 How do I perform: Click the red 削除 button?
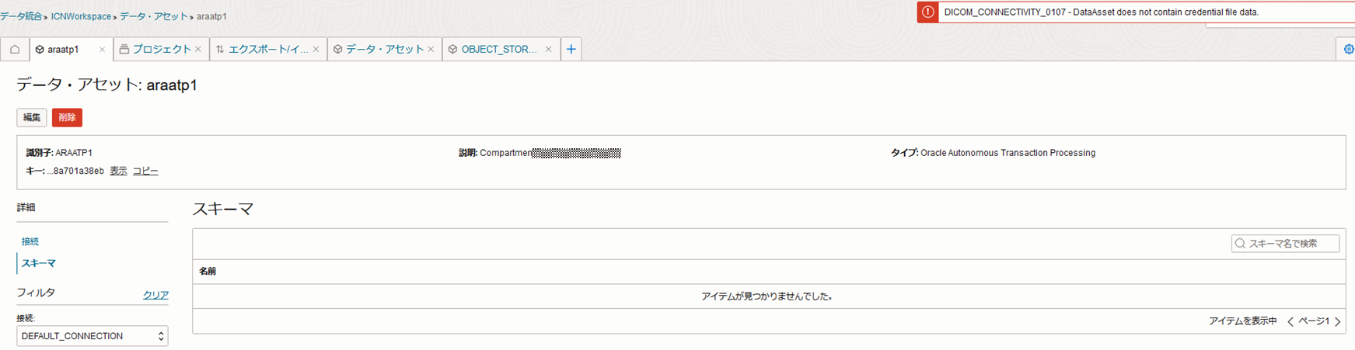(x=67, y=117)
